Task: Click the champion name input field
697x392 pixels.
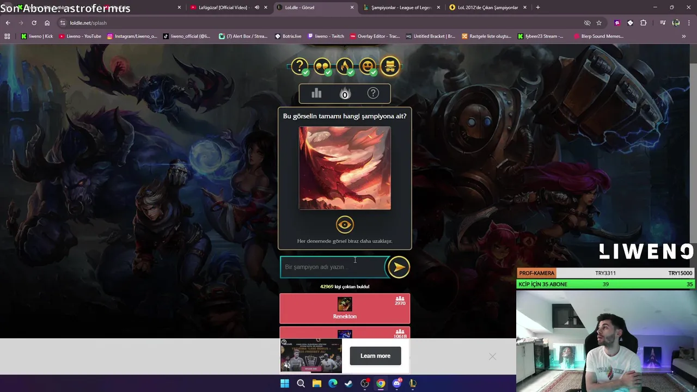Action: (x=333, y=267)
